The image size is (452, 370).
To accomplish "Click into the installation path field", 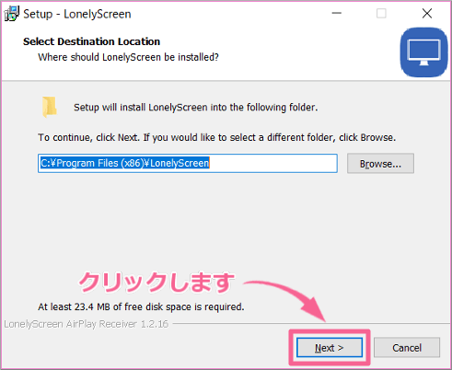I will click(188, 163).
